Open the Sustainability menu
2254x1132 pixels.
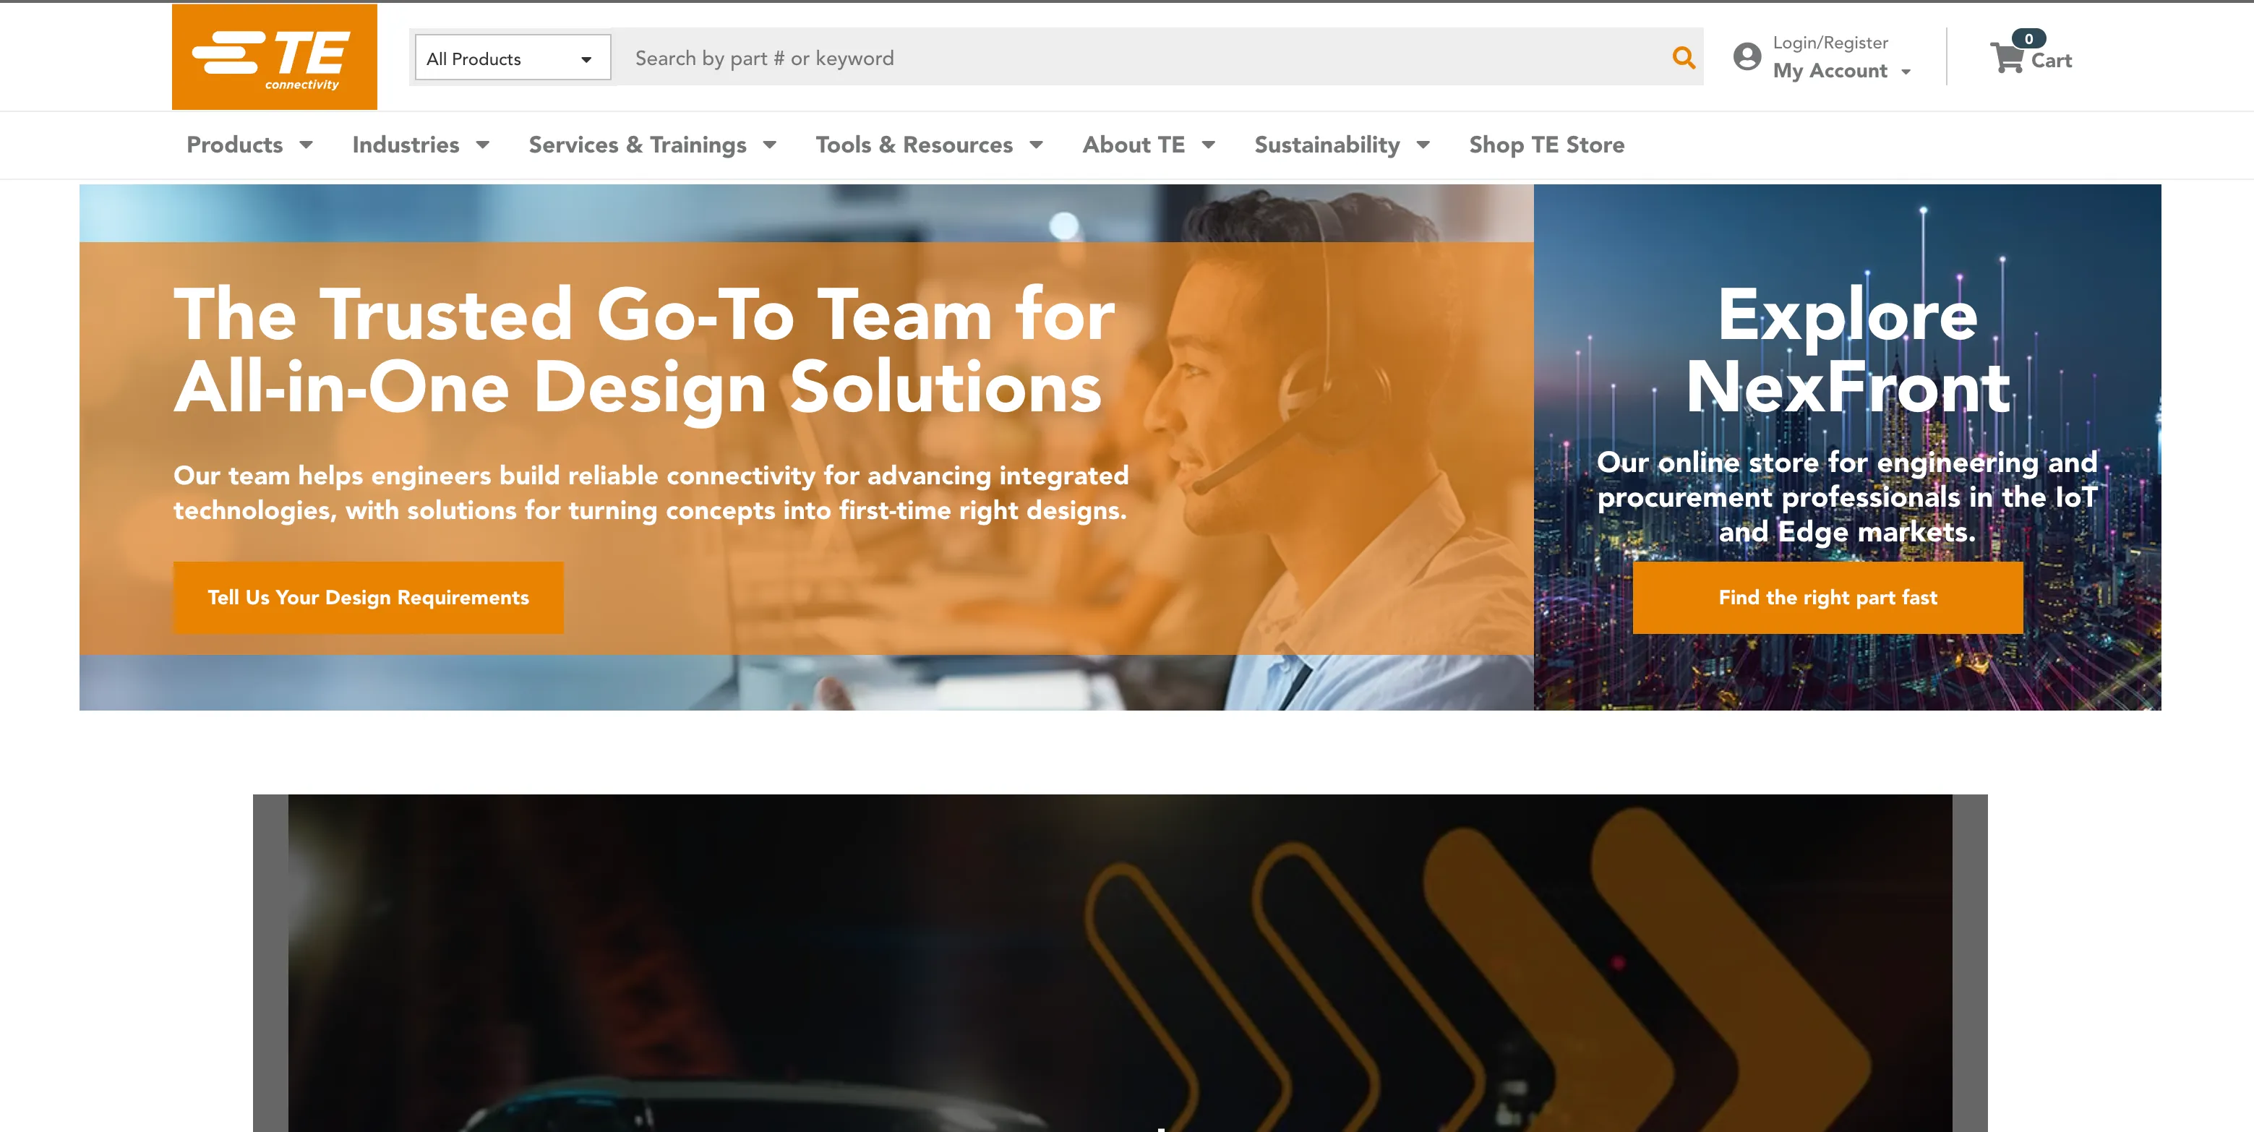1342,145
